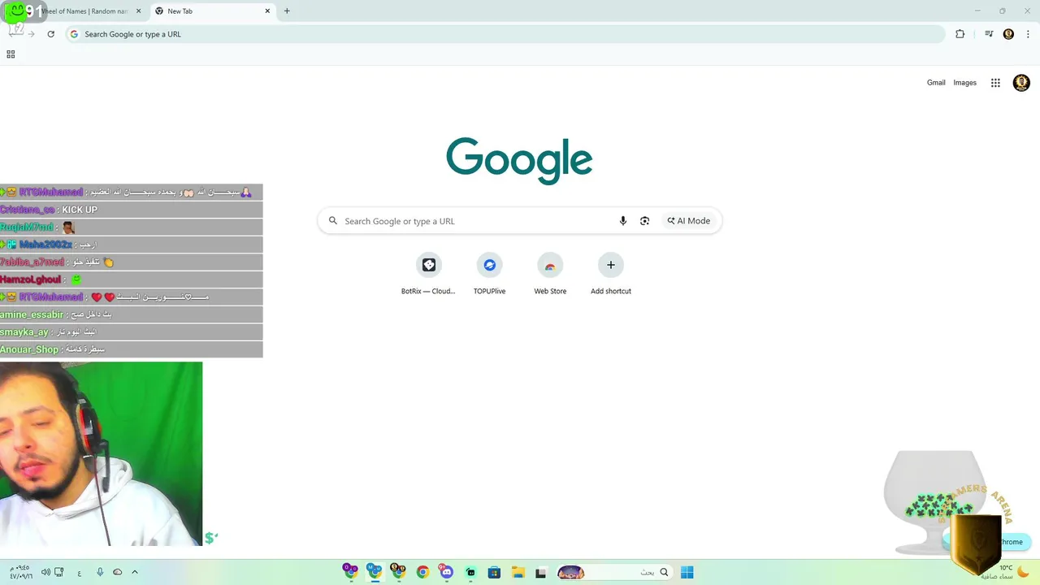1040x585 pixels.
Task: Focus the Chrome address bar
Action: (504, 34)
